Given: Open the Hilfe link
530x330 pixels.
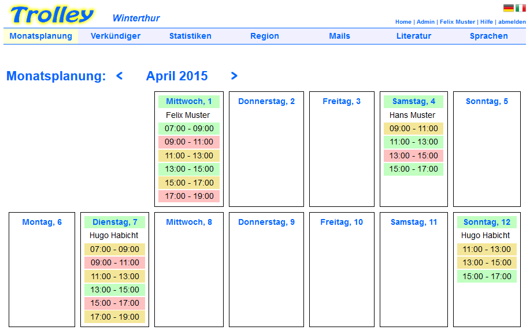Looking at the screenshot, I should (487, 21).
